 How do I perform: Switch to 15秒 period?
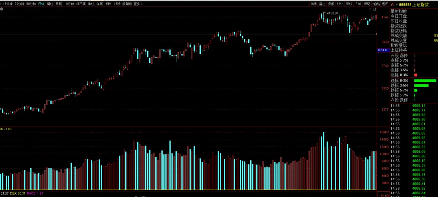(117, 4)
